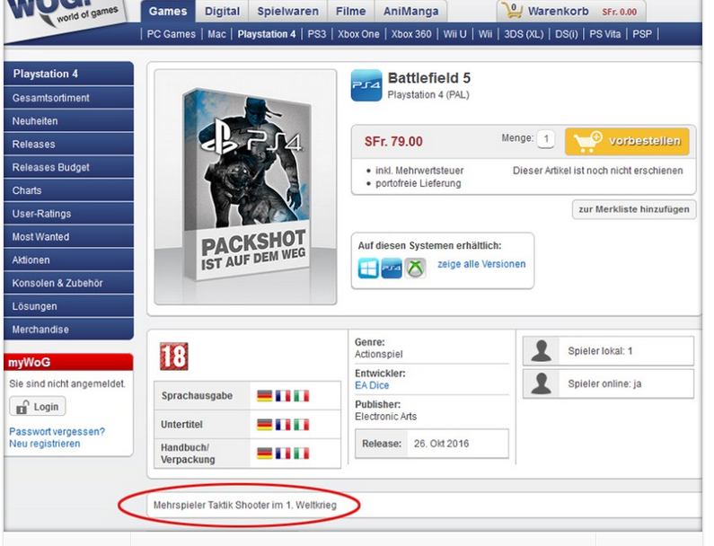Open Neuheiten in sidebar

point(69,121)
